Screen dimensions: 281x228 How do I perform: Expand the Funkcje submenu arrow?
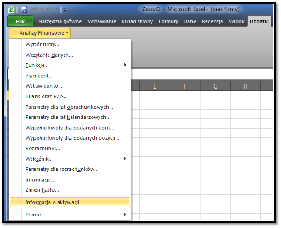coord(125,65)
